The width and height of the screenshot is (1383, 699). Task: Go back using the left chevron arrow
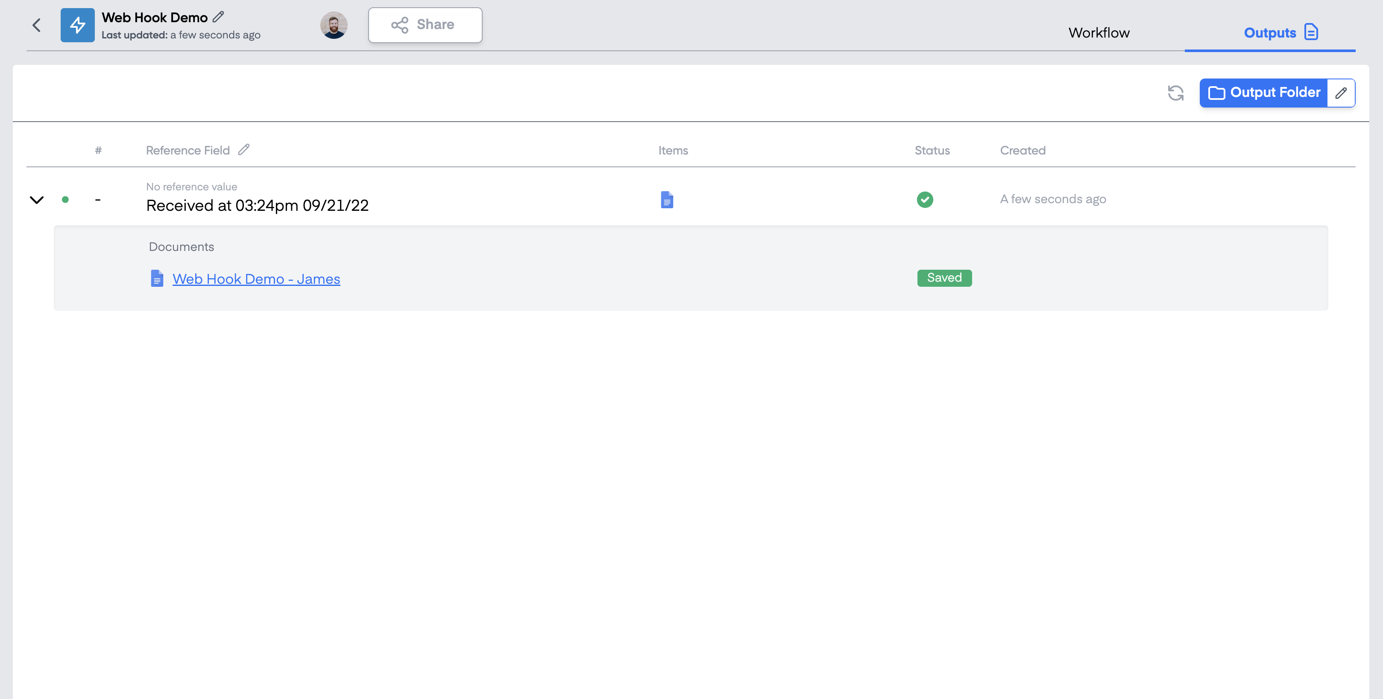pos(36,25)
